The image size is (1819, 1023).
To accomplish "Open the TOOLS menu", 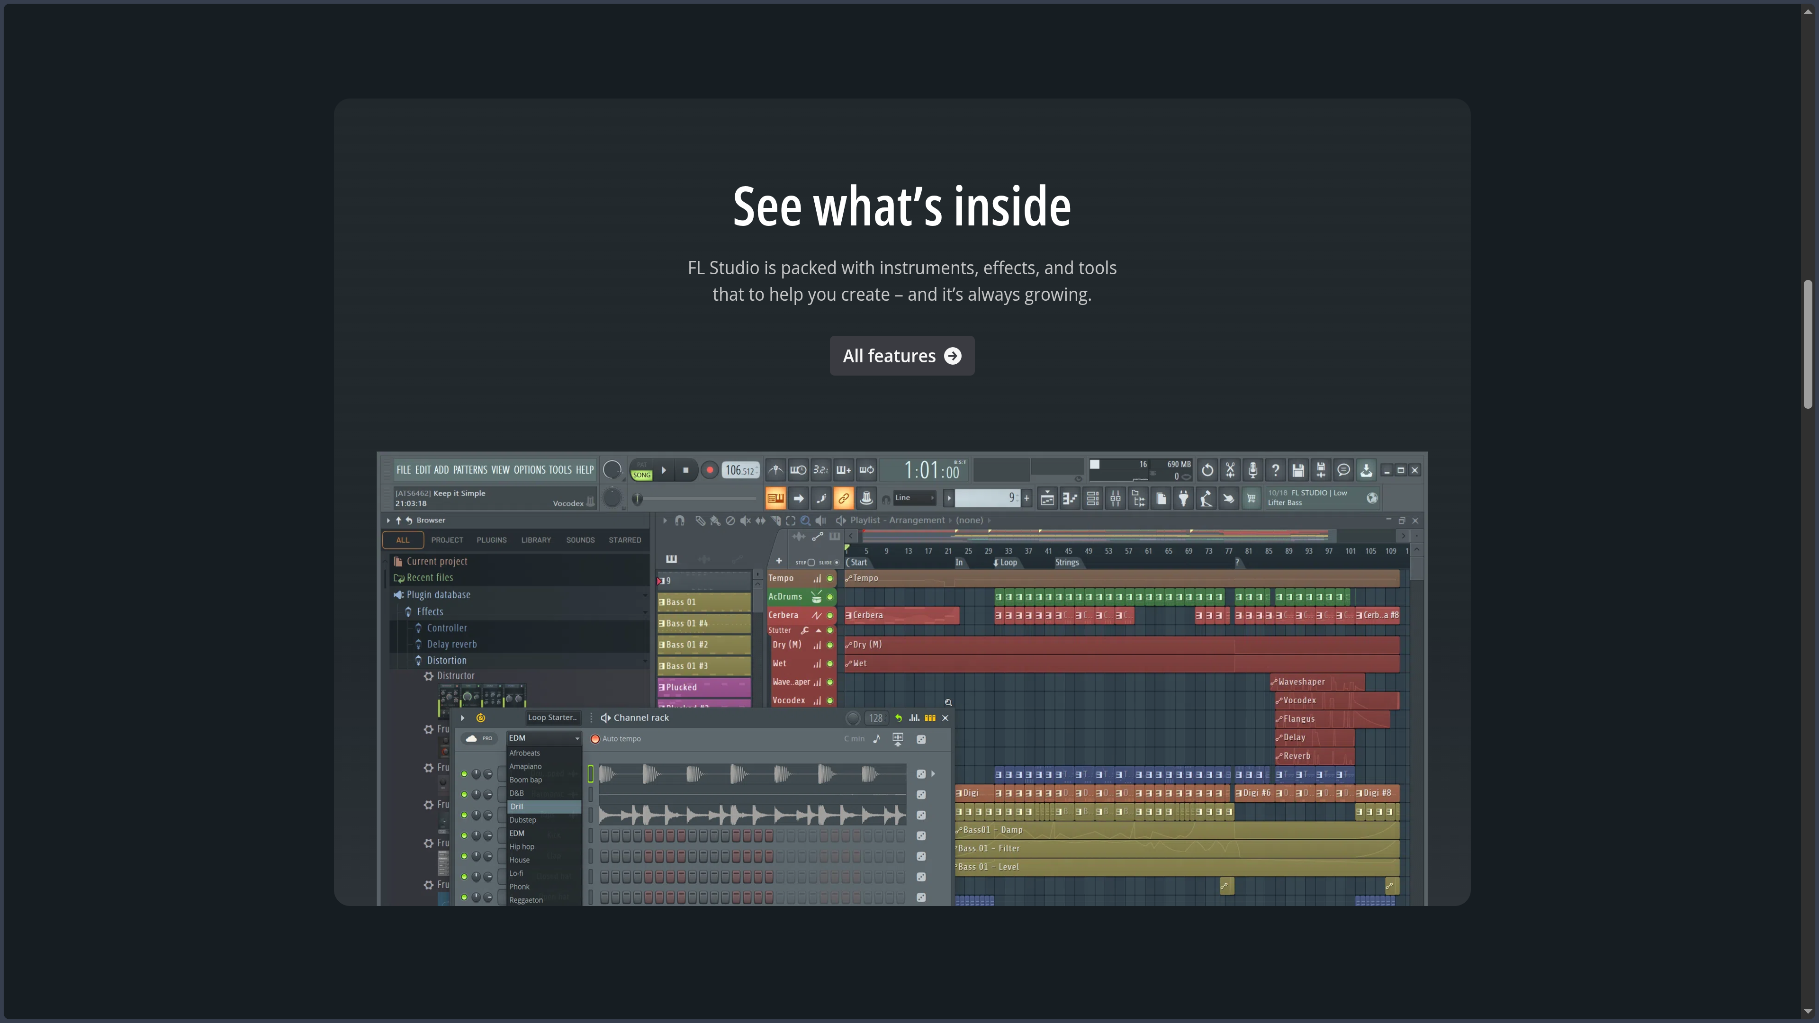I will 560,470.
